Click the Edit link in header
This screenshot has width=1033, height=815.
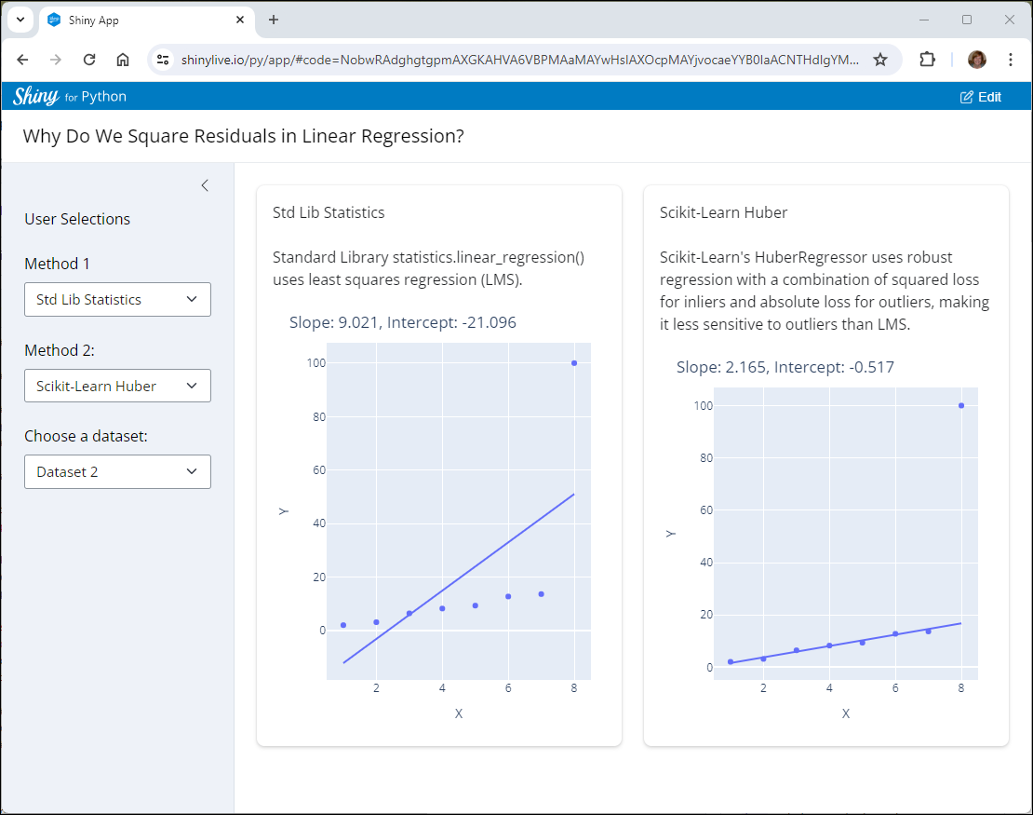click(980, 97)
